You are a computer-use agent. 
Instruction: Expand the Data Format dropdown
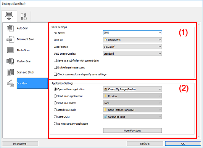[x=132, y=47]
